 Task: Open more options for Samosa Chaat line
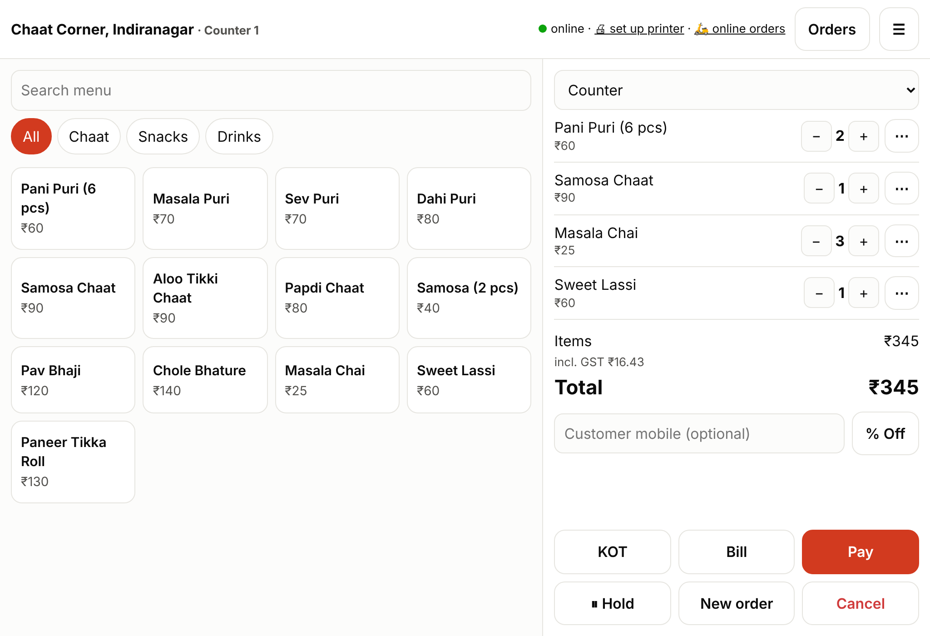coord(901,189)
